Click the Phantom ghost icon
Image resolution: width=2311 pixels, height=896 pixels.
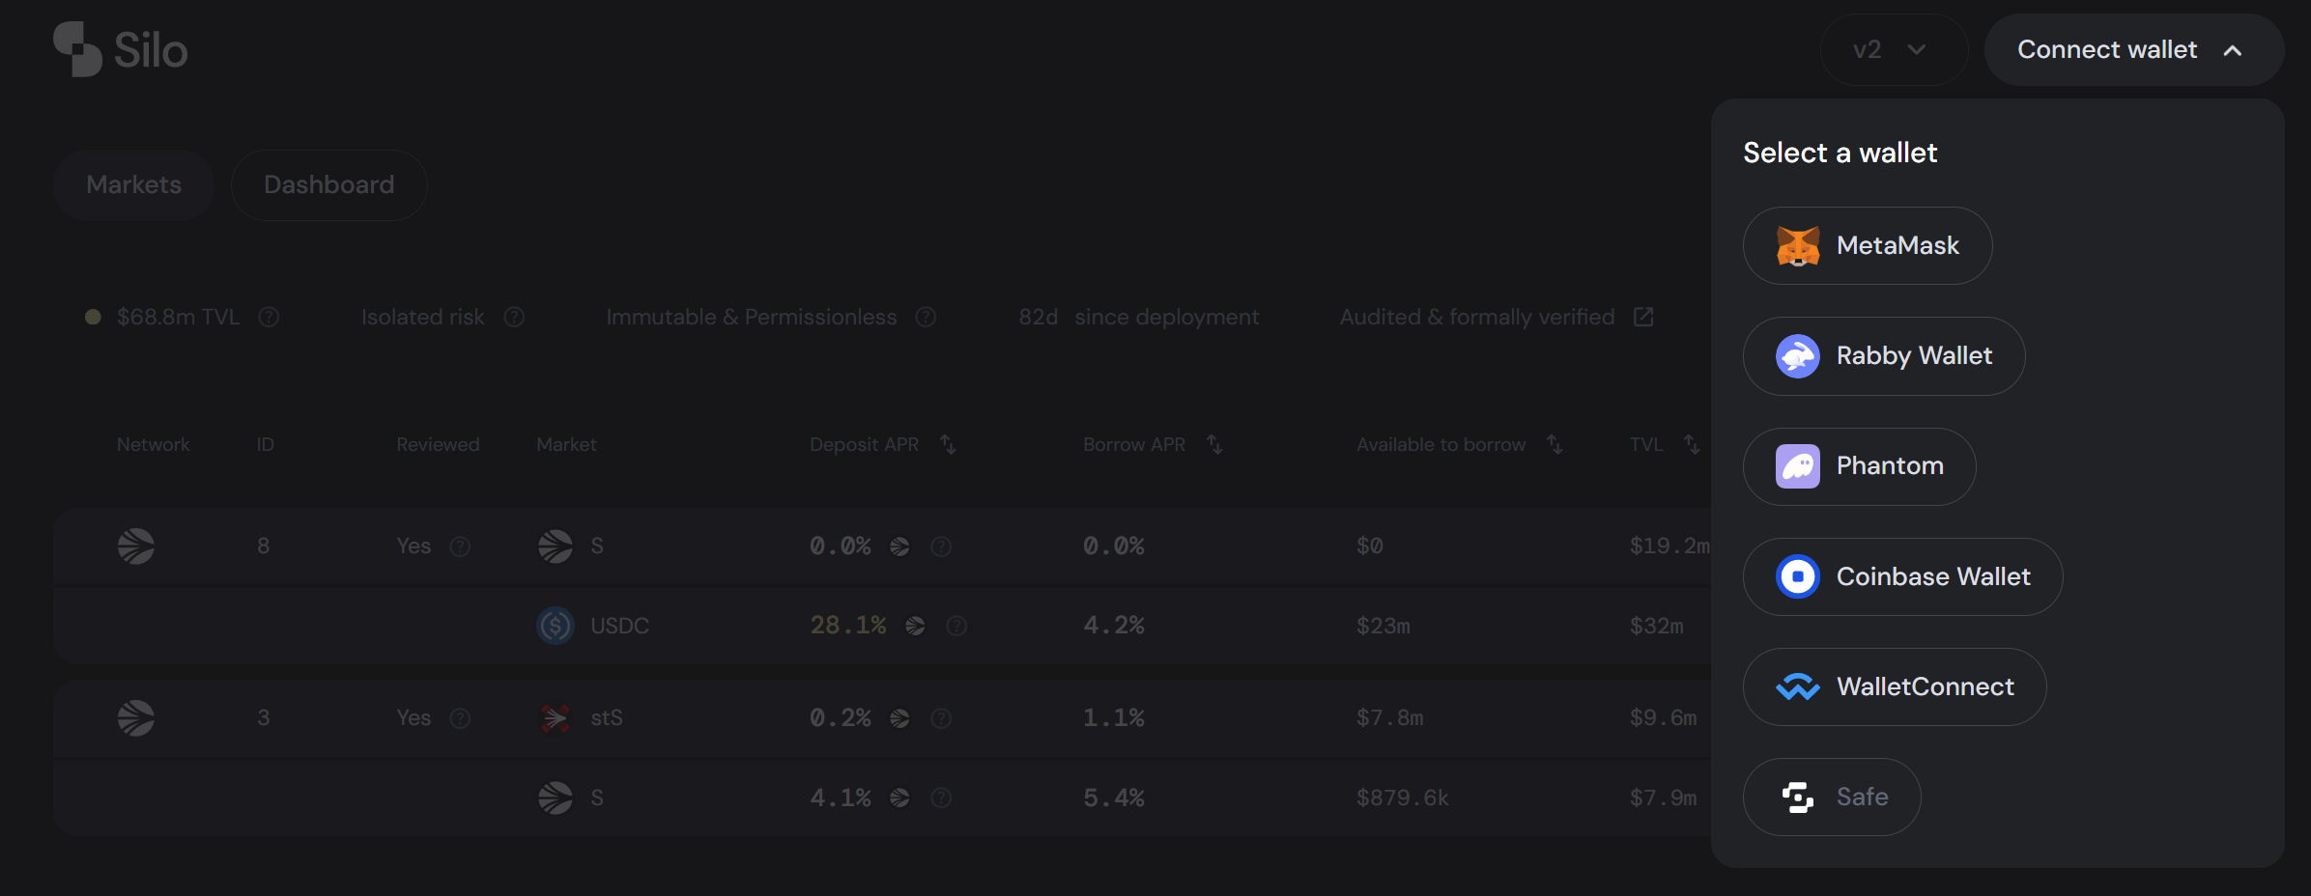[x=1798, y=465]
